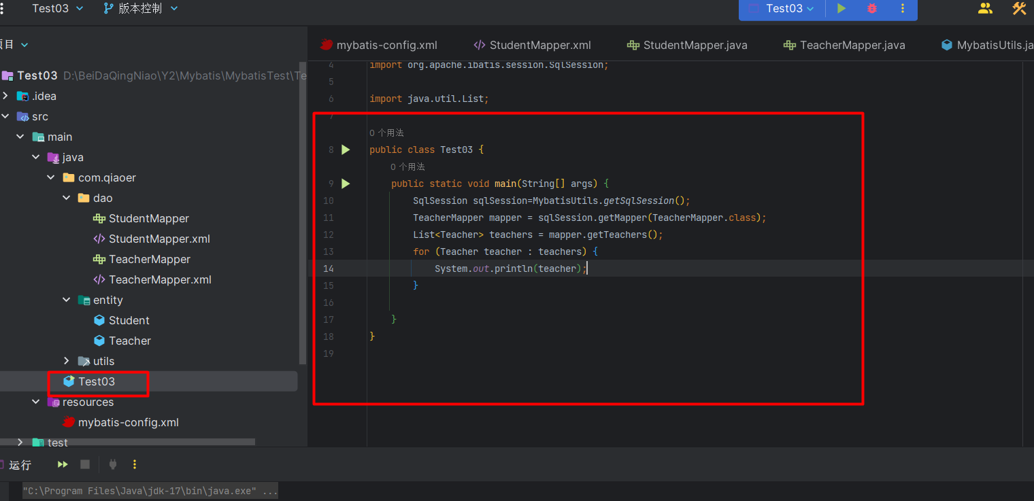Select TeacherMapper.xml in the project tree
This screenshot has width=1034, height=501.
[x=160, y=279]
